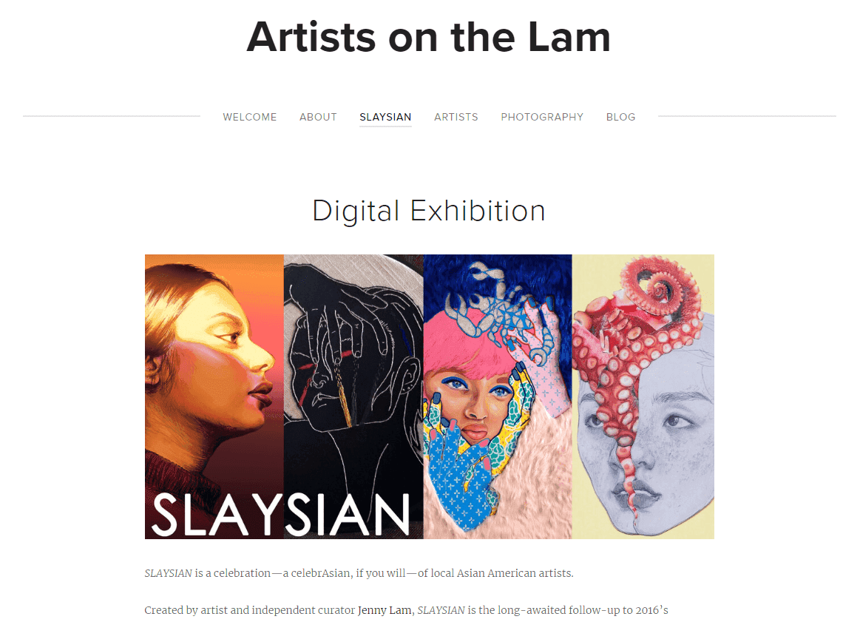The width and height of the screenshot is (860, 622).
Task: Visit the Blog page
Action: click(621, 117)
